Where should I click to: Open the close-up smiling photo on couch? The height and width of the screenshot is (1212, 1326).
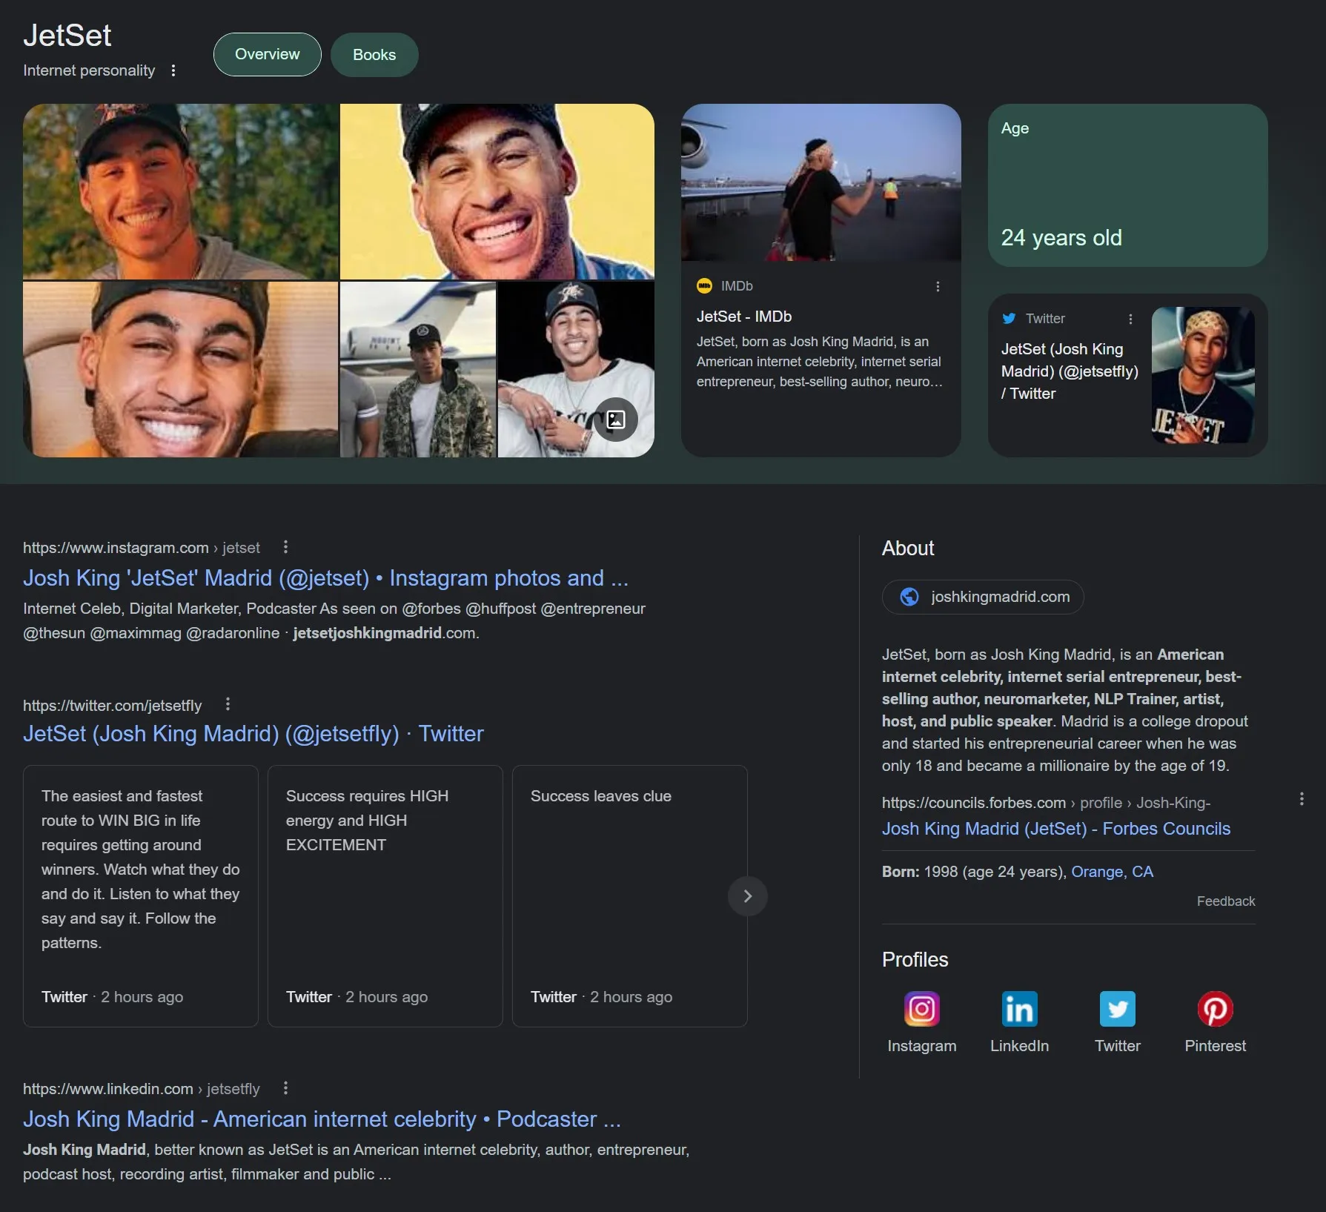pyautogui.click(x=180, y=369)
